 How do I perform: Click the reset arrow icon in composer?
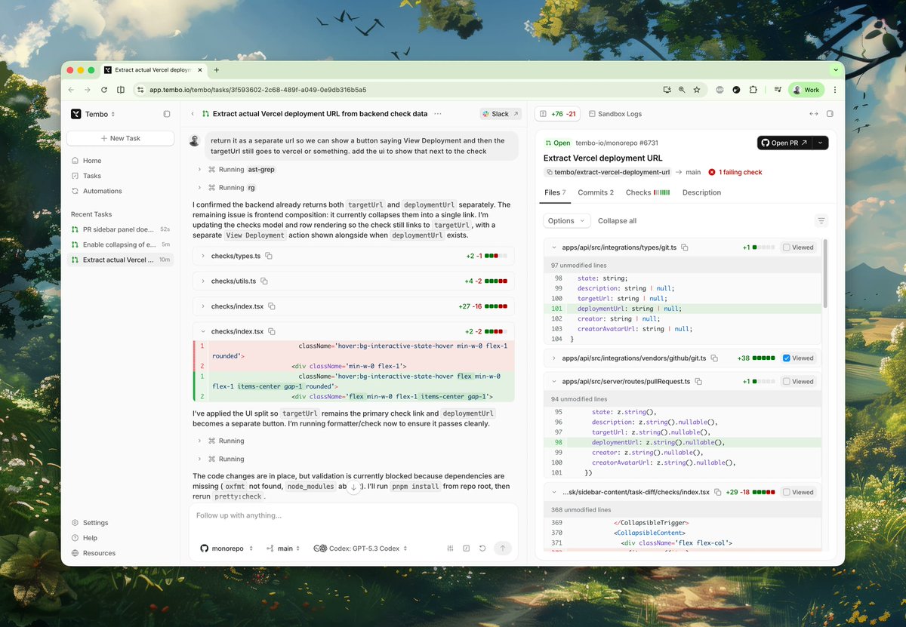482,549
